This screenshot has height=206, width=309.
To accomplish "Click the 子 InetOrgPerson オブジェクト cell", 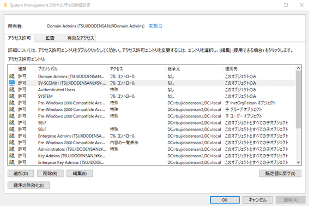I will click(x=250, y=103).
